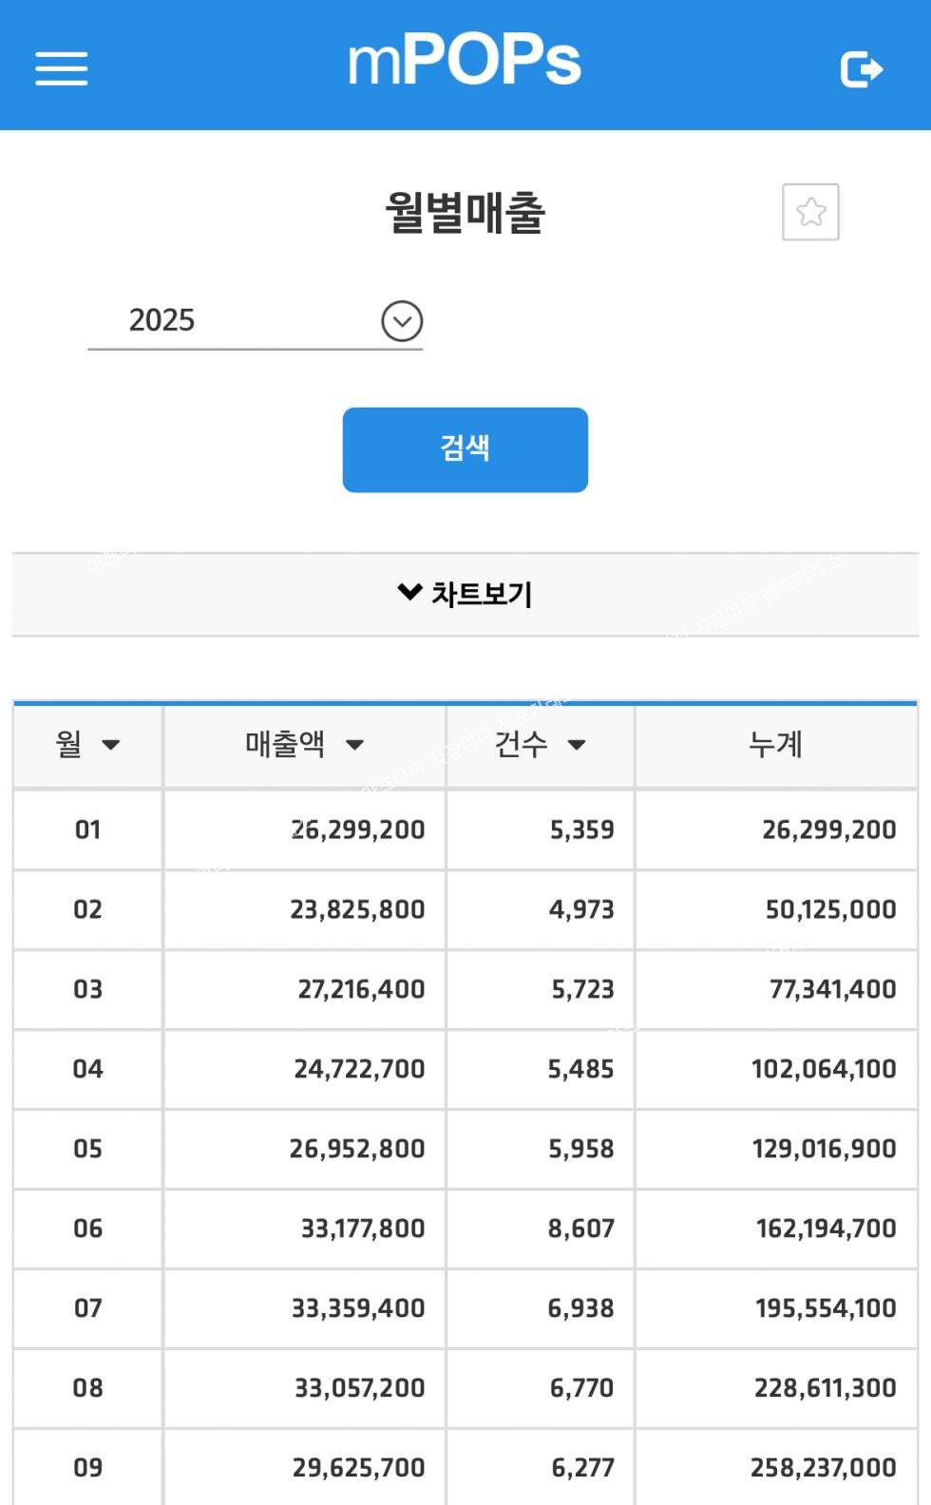Click the 228,611,300 cumulative cell

[x=825, y=1388]
